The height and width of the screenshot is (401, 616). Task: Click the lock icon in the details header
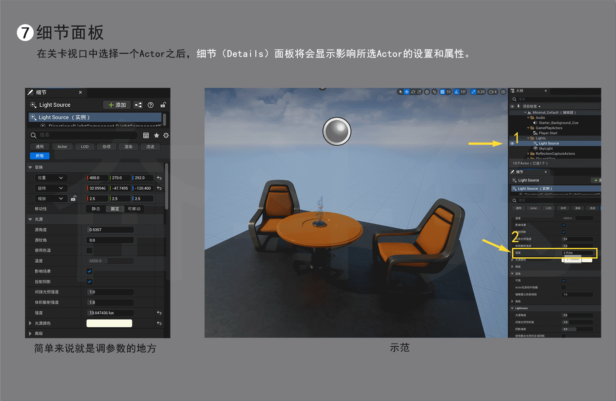click(163, 105)
